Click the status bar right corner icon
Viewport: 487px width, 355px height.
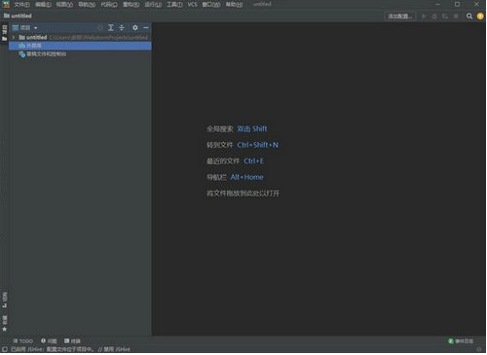coord(479,349)
